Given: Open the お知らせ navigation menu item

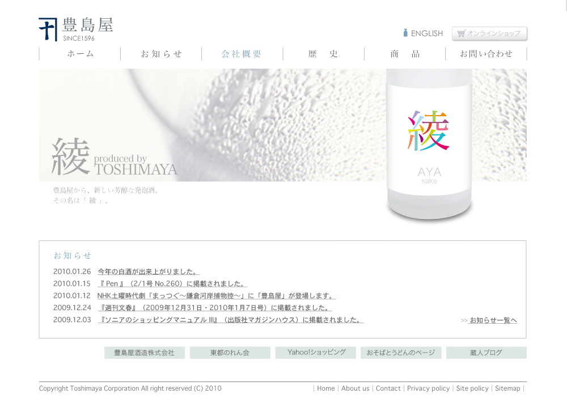Looking at the screenshot, I should [161, 54].
